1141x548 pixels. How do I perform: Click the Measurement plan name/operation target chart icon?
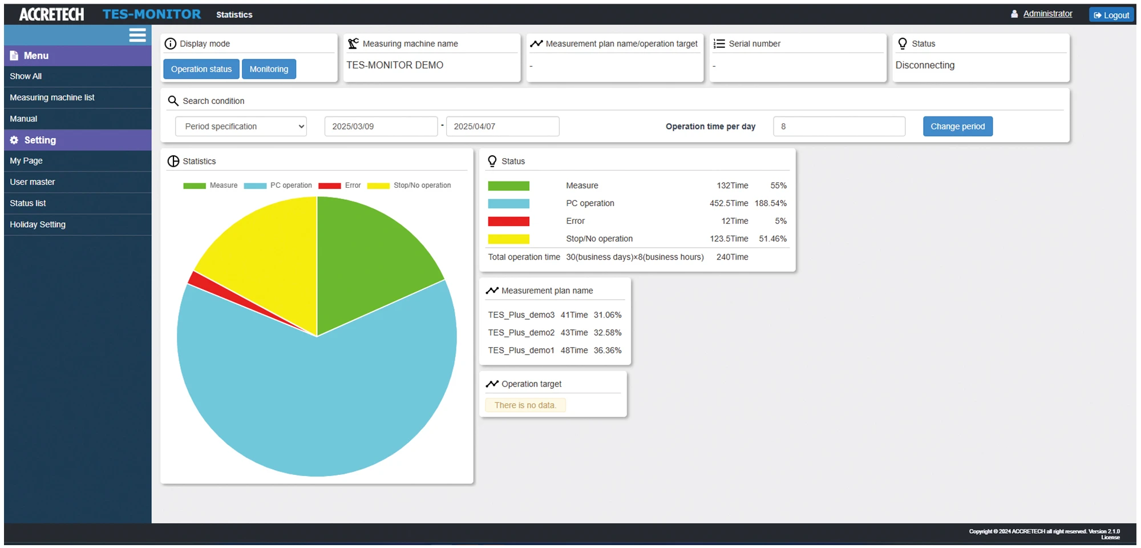click(536, 43)
